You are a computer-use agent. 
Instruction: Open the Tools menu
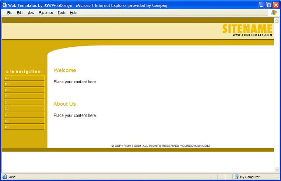61,13
